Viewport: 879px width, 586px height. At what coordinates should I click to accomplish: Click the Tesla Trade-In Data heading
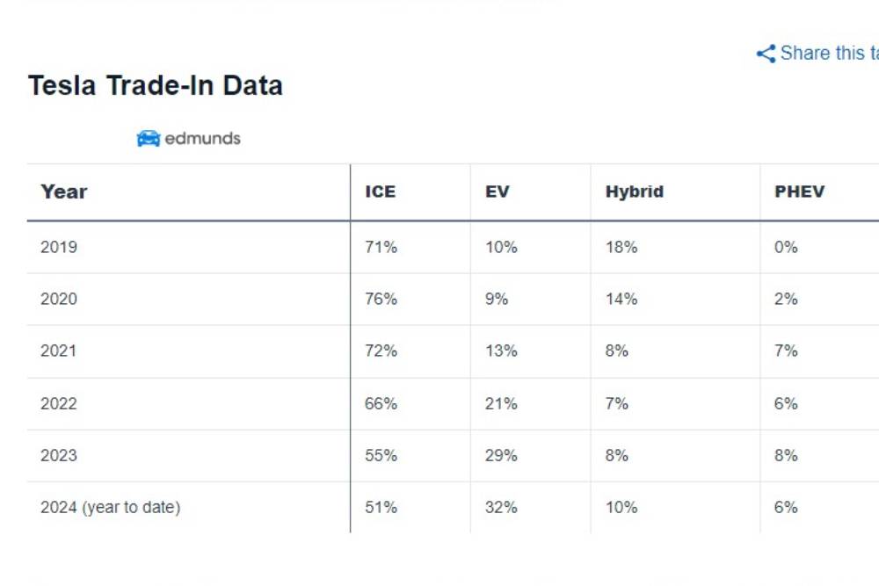pos(156,86)
